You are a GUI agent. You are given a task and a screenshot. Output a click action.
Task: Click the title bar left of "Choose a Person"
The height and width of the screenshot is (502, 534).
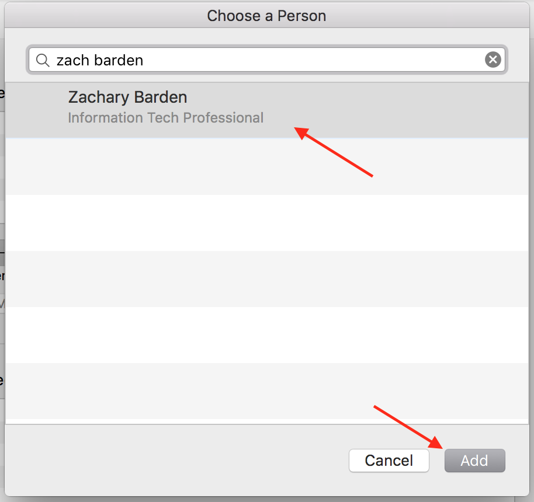[x=105, y=16]
